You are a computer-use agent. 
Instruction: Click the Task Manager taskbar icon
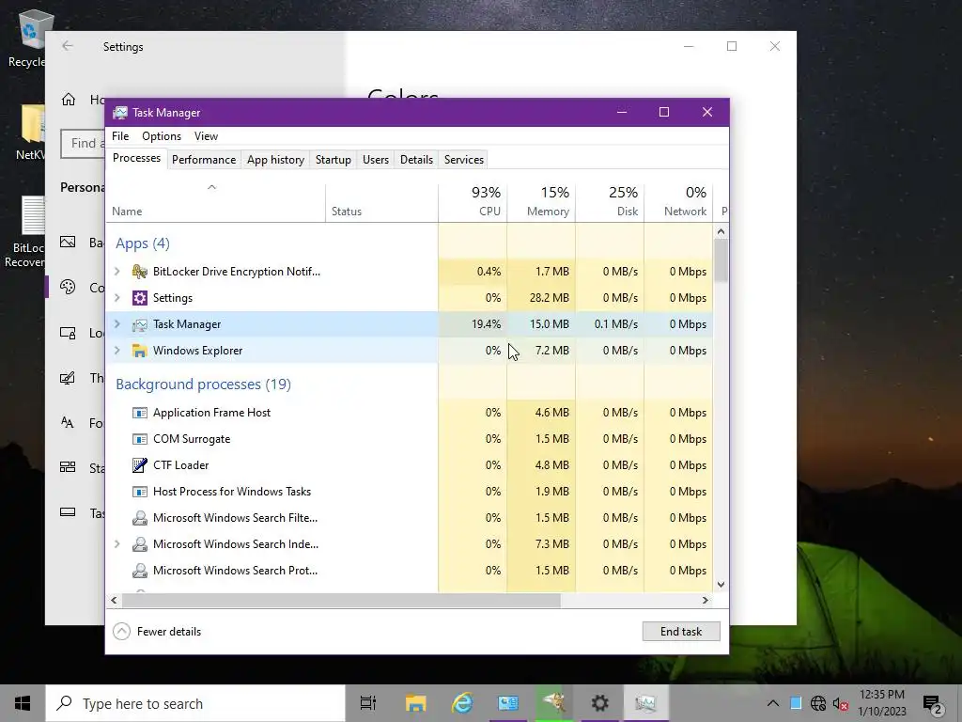(645, 703)
